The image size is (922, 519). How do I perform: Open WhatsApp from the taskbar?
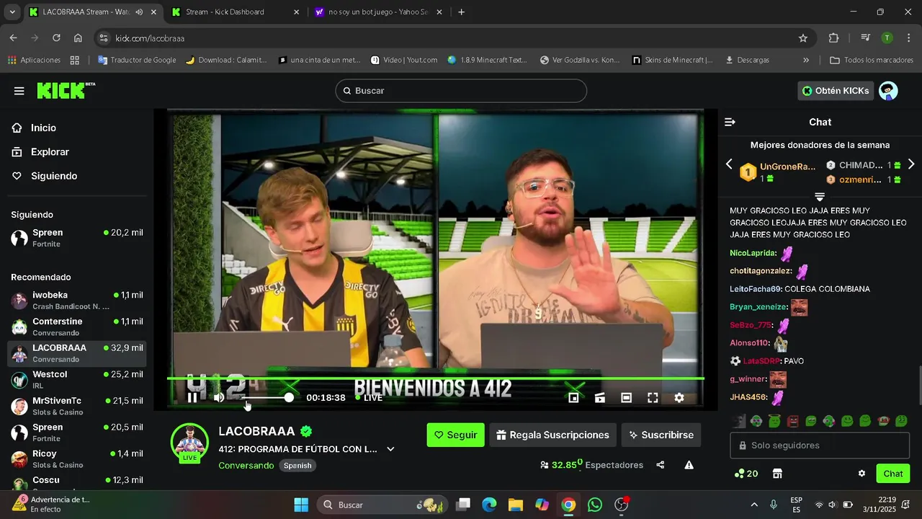pos(595,505)
